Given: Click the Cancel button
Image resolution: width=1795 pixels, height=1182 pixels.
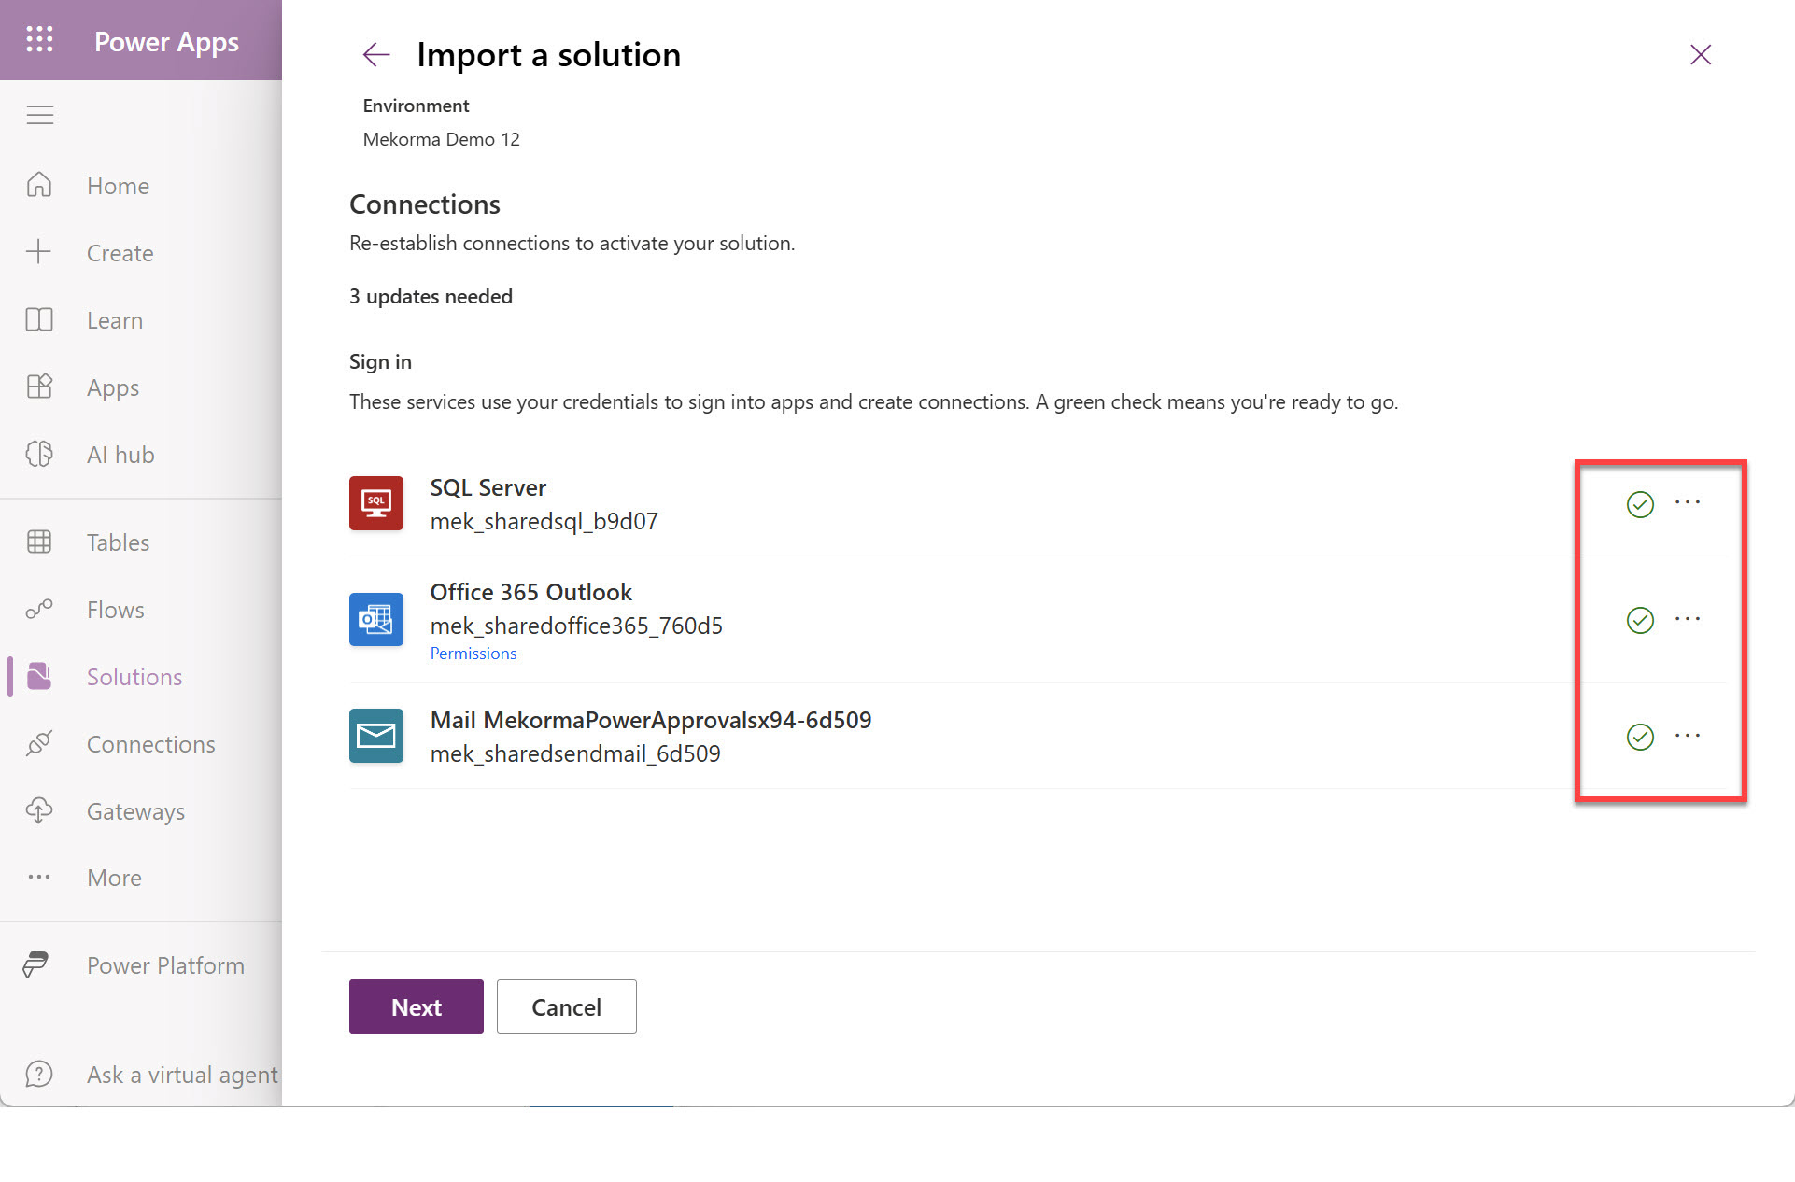Looking at the screenshot, I should pos(566,1006).
